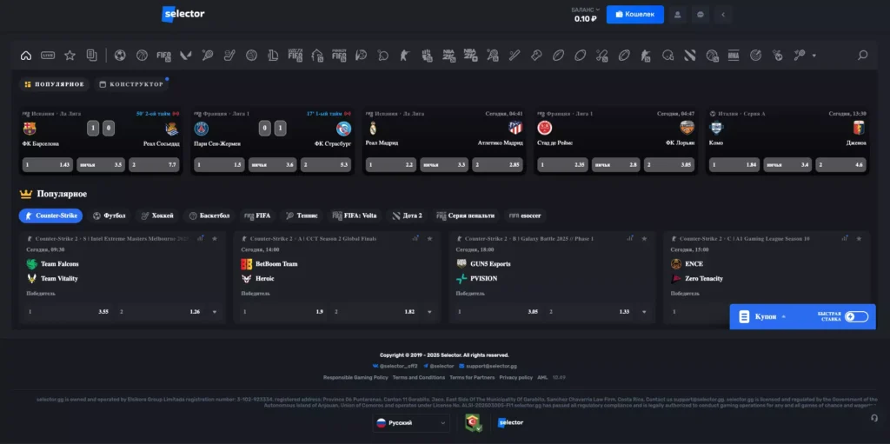Open the LIVE matches icon

pyautogui.click(x=48, y=56)
